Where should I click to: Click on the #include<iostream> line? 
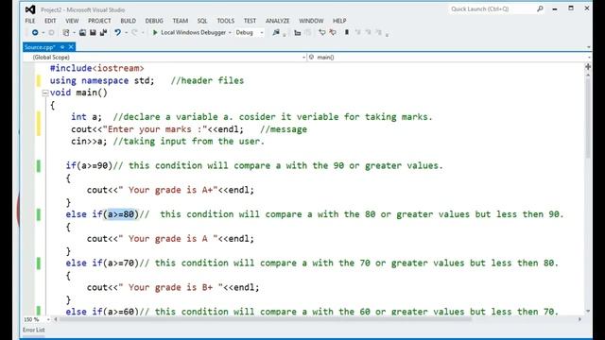(96, 68)
